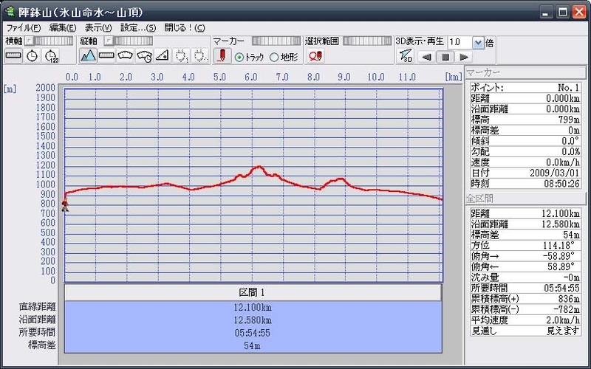Minimize the 陣鉢山 window

point(546,12)
